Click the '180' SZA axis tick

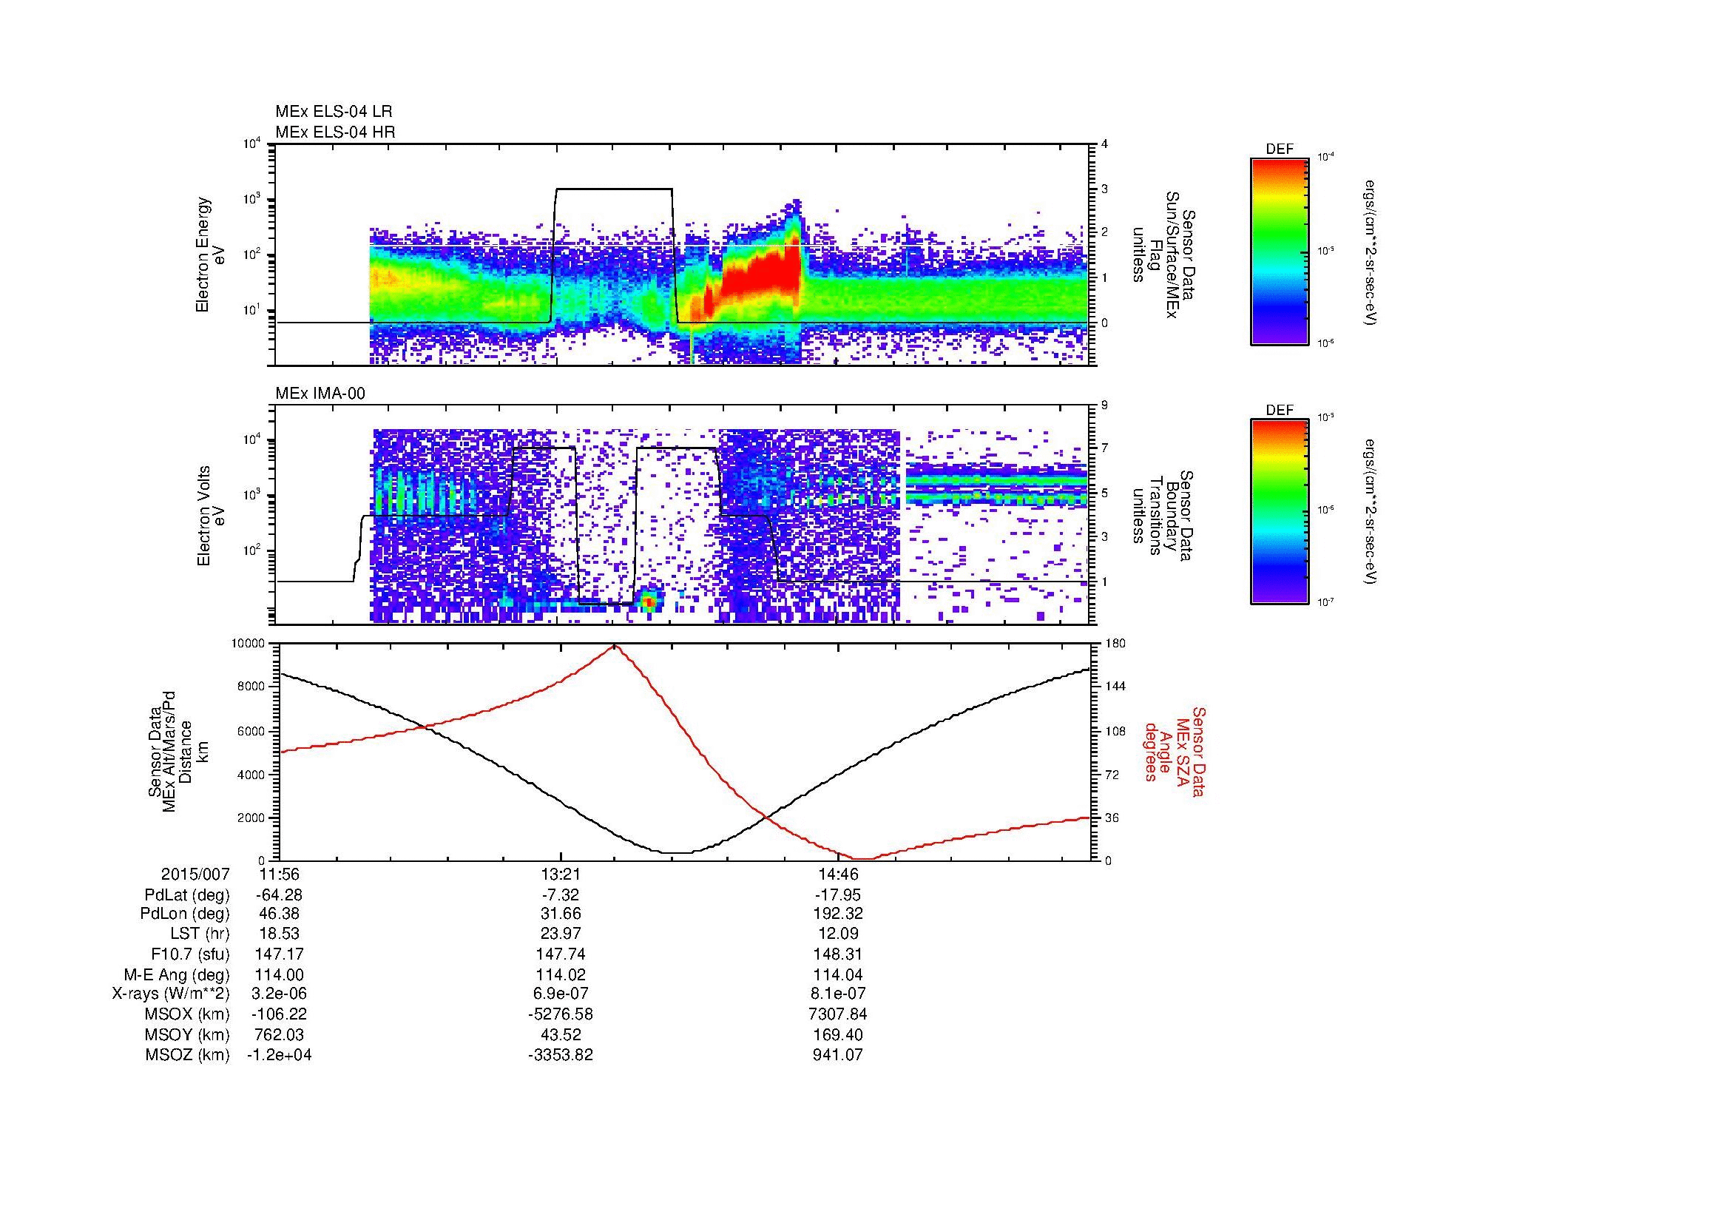pyautogui.click(x=1115, y=644)
